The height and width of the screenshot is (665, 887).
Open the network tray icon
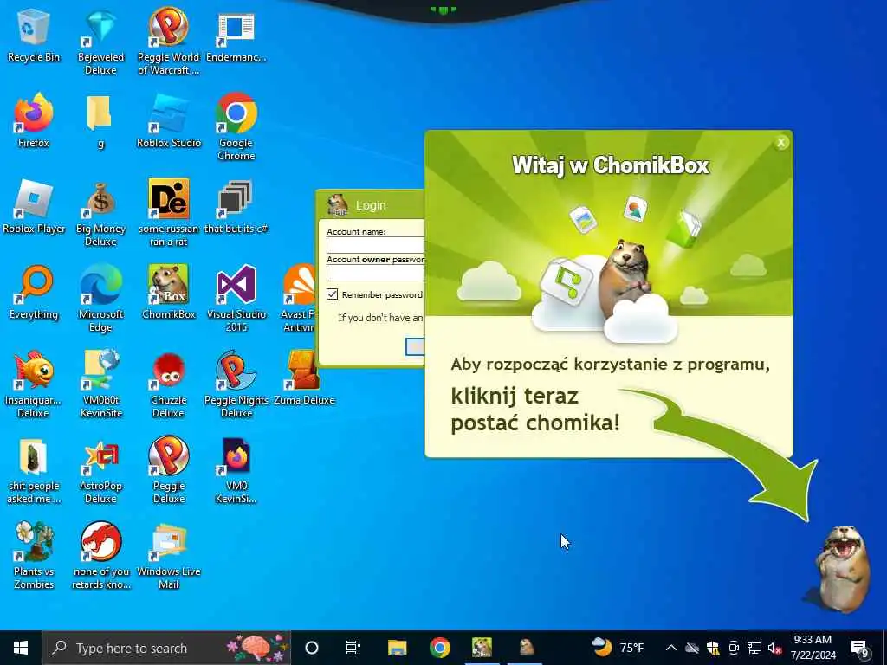754,648
